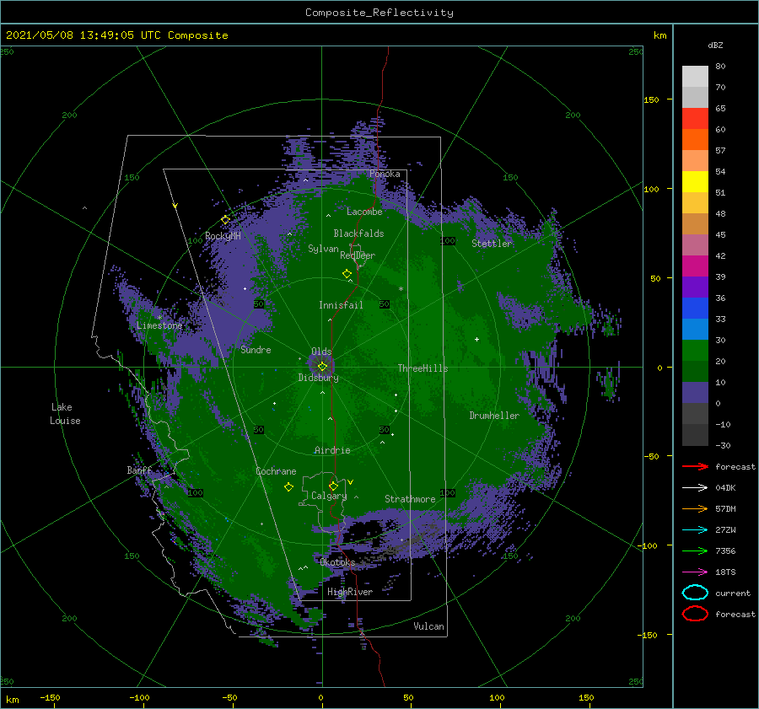Click the RockyMH label
Image resolution: width=759 pixels, height=709 pixels.
coord(223,236)
